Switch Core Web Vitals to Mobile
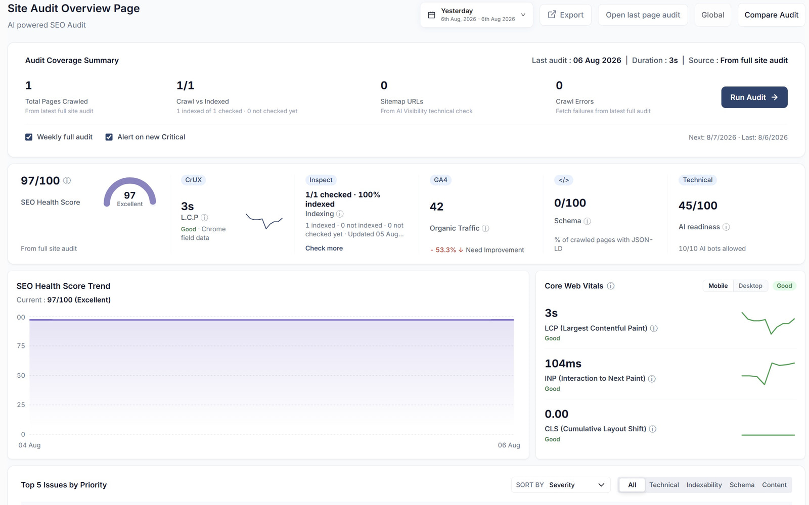 click(x=718, y=286)
